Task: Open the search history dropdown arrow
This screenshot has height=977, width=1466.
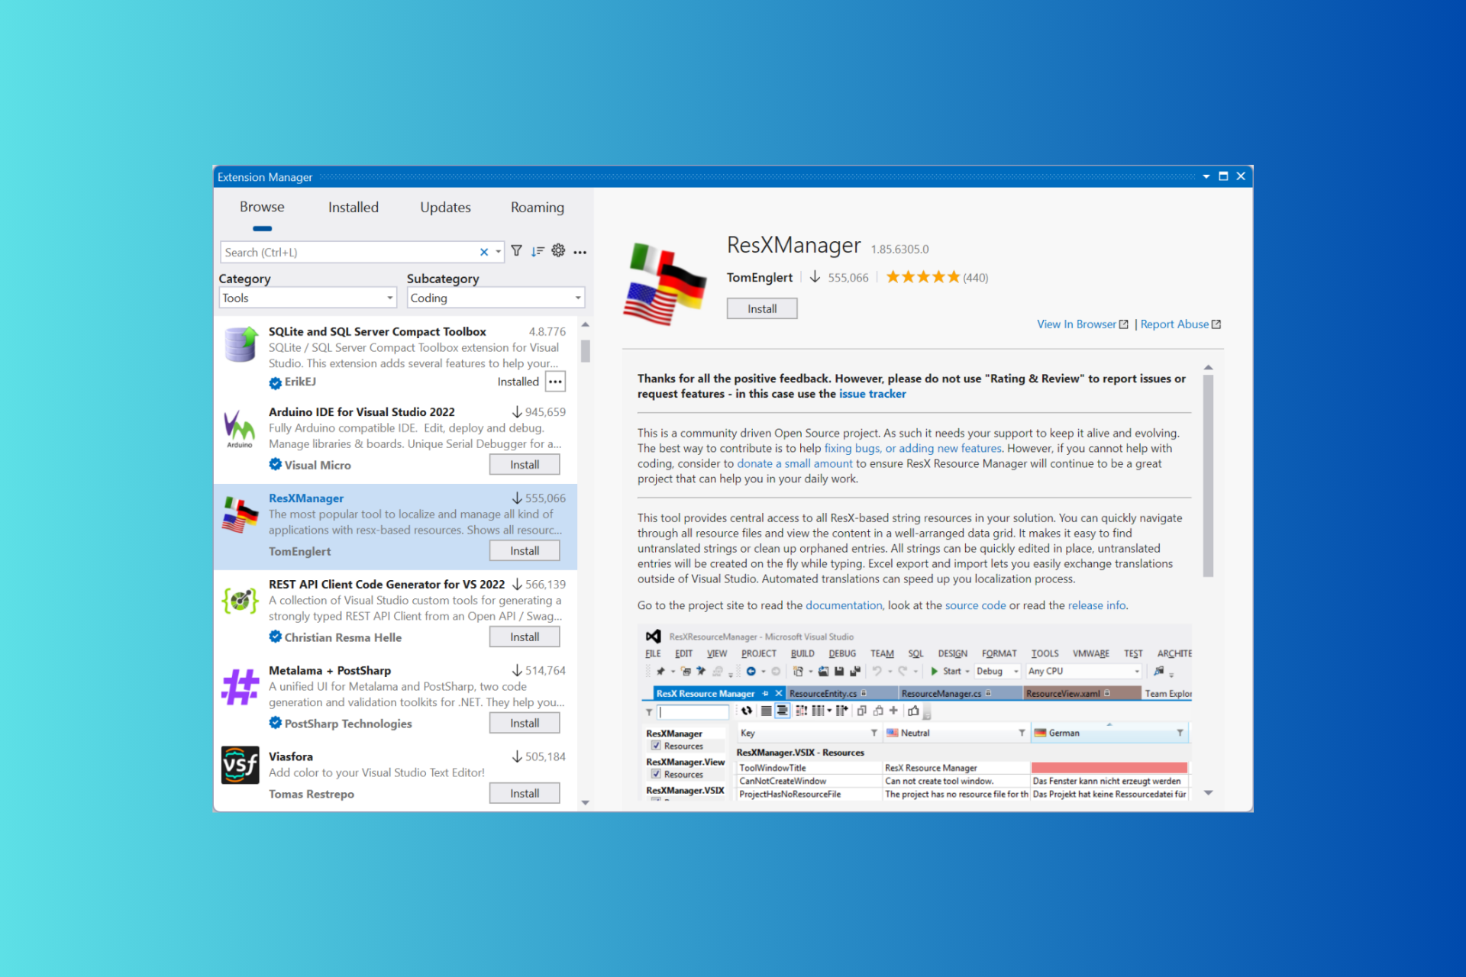Action: (498, 252)
